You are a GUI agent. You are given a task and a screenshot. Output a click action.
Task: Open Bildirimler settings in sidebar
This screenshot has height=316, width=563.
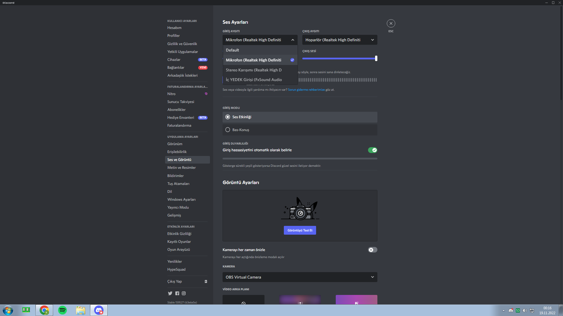tap(175, 176)
